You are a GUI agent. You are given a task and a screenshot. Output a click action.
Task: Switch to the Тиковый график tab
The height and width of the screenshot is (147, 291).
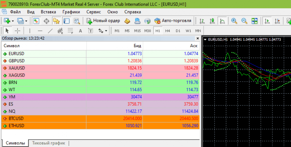click(49, 143)
